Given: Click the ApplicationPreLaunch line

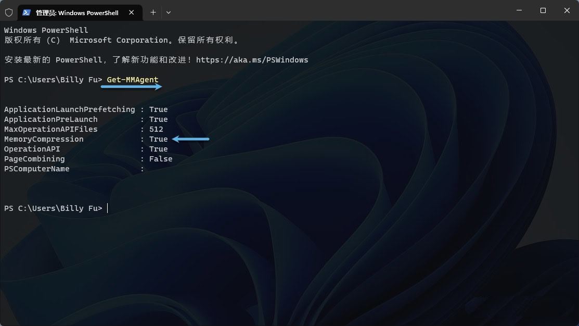Looking at the screenshot, I should click(x=86, y=119).
